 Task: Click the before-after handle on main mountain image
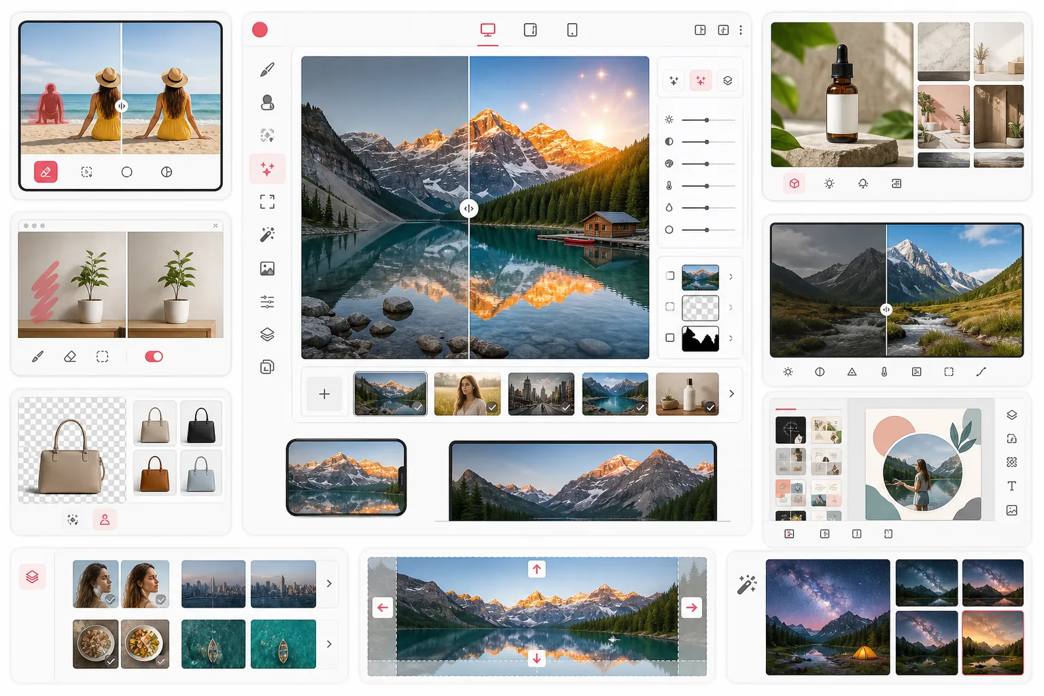tap(469, 209)
